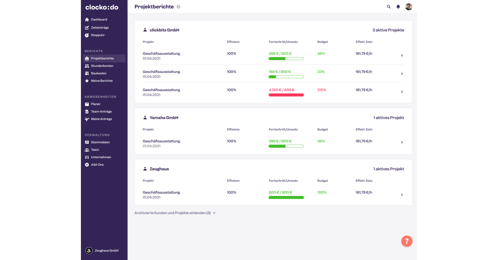The width and height of the screenshot is (498, 260).
Task: Click the red progress bar for 4.350 € project
Action: pyautogui.click(x=286, y=95)
